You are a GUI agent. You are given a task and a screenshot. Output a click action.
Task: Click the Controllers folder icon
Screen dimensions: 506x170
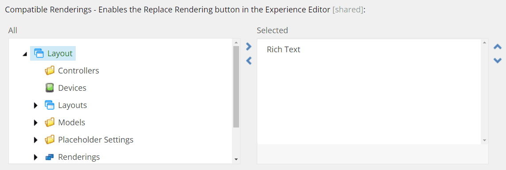pyautogui.click(x=50, y=71)
